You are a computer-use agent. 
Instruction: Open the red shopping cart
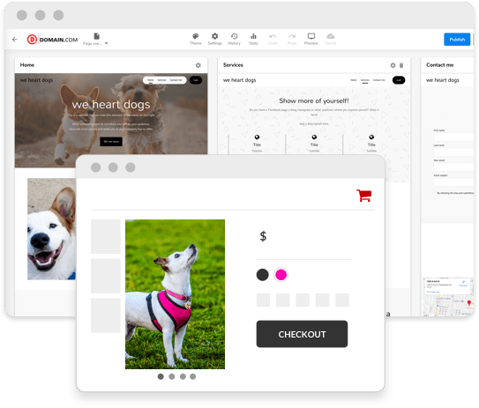click(363, 196)
